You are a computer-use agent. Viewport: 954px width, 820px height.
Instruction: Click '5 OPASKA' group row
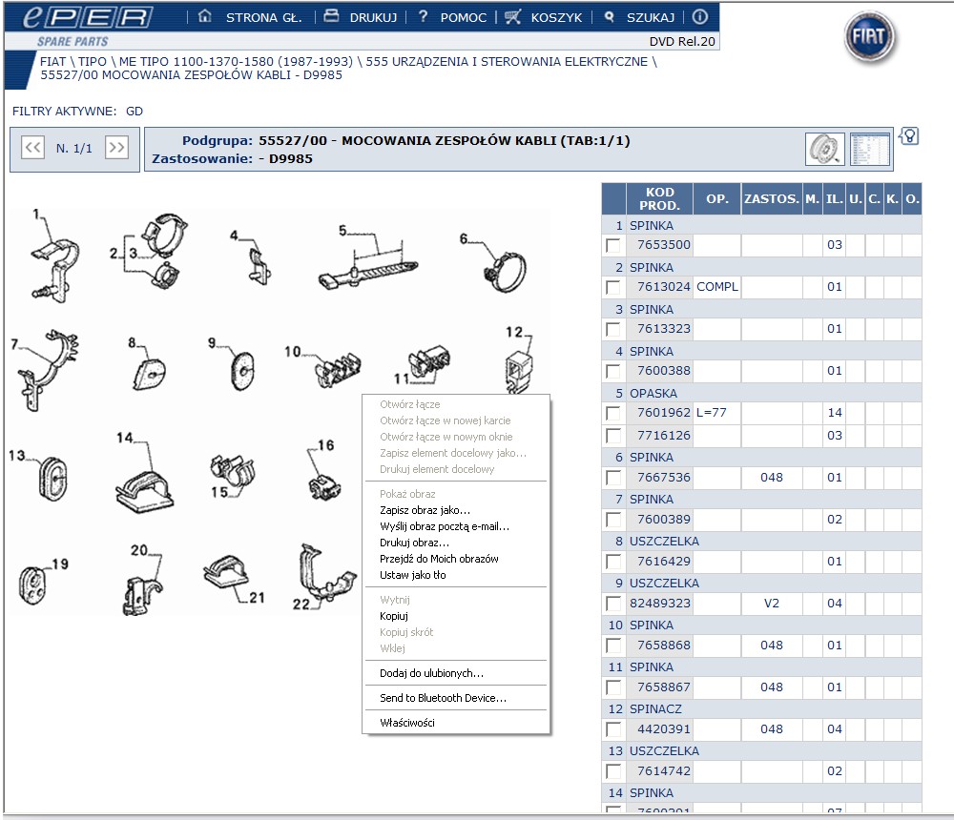[x=761, y=394]
